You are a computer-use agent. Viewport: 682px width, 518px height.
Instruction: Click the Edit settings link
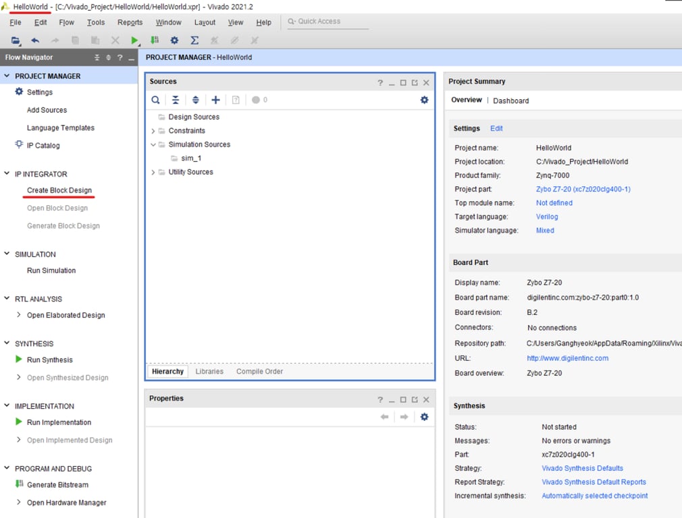tap(496, 129)
